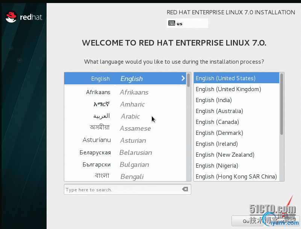Select English (United States) locale
Screen dimensions: 301x229
point(236,78)
